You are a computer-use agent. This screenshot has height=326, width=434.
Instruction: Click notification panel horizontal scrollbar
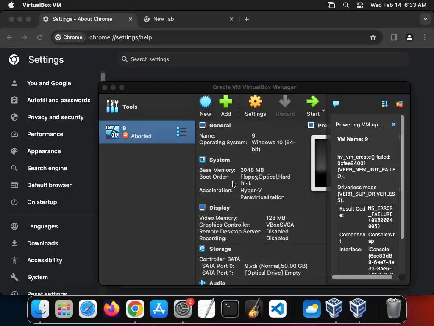point(362,277)
